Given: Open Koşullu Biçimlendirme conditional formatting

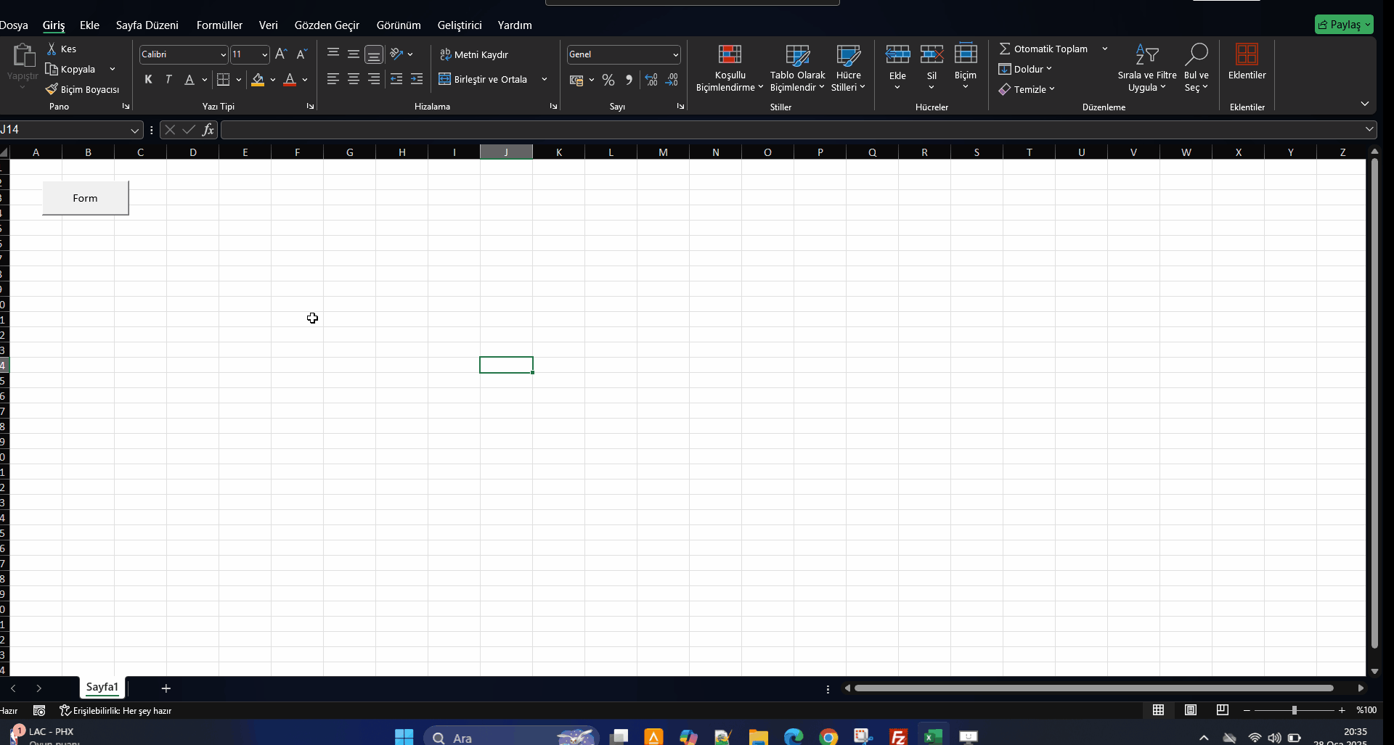Looking at the screenshot, I should point(730,67).
